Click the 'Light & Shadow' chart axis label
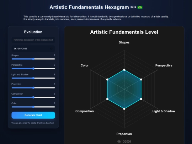This screenshot has width=192, height=144. [164, 111]
